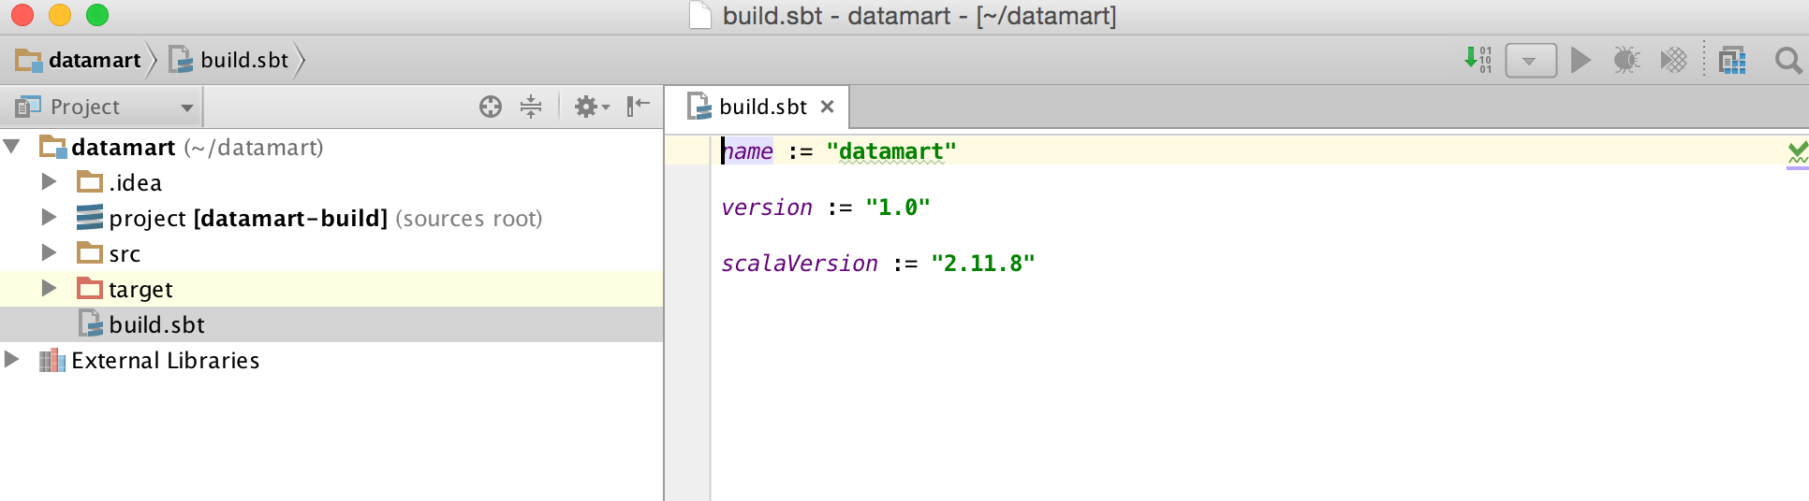
Task: Click the datamart breadcrumb in navigation bar
Action: 94,61
